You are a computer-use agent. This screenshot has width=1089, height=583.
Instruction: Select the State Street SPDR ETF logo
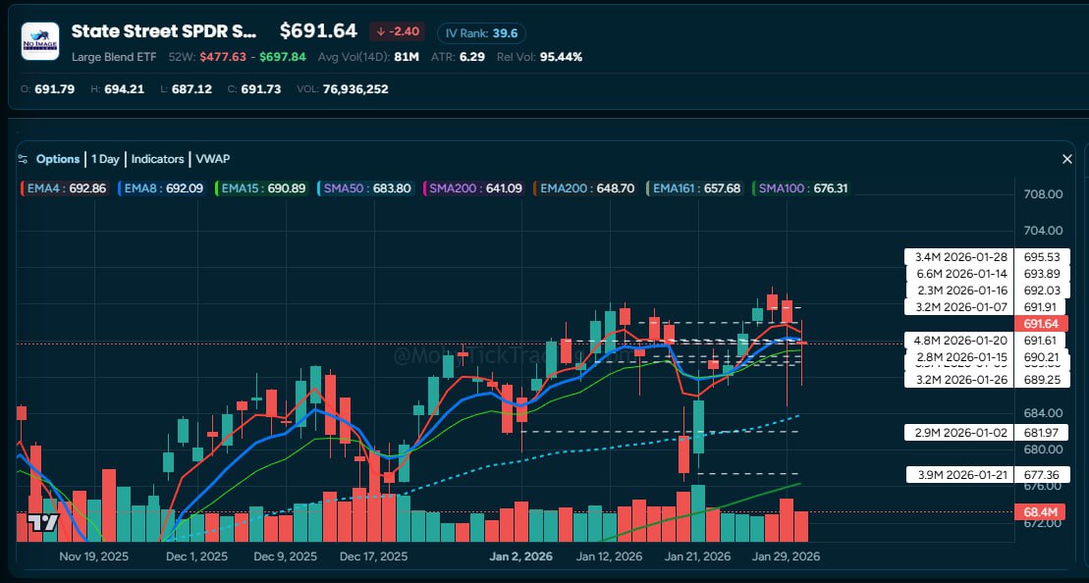(39, 42)
